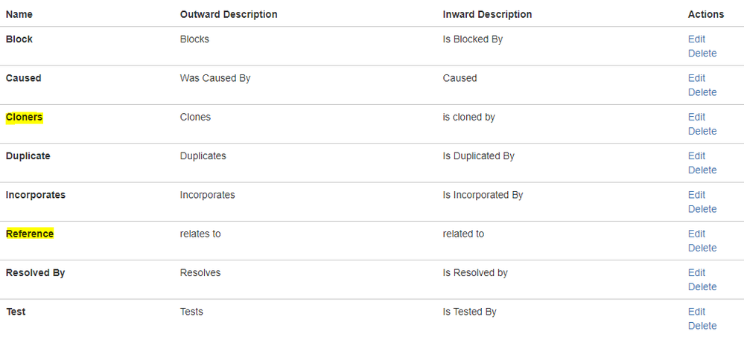
Task: Click the Name column header
Action: pyautogui.click(x=19, y=15)
